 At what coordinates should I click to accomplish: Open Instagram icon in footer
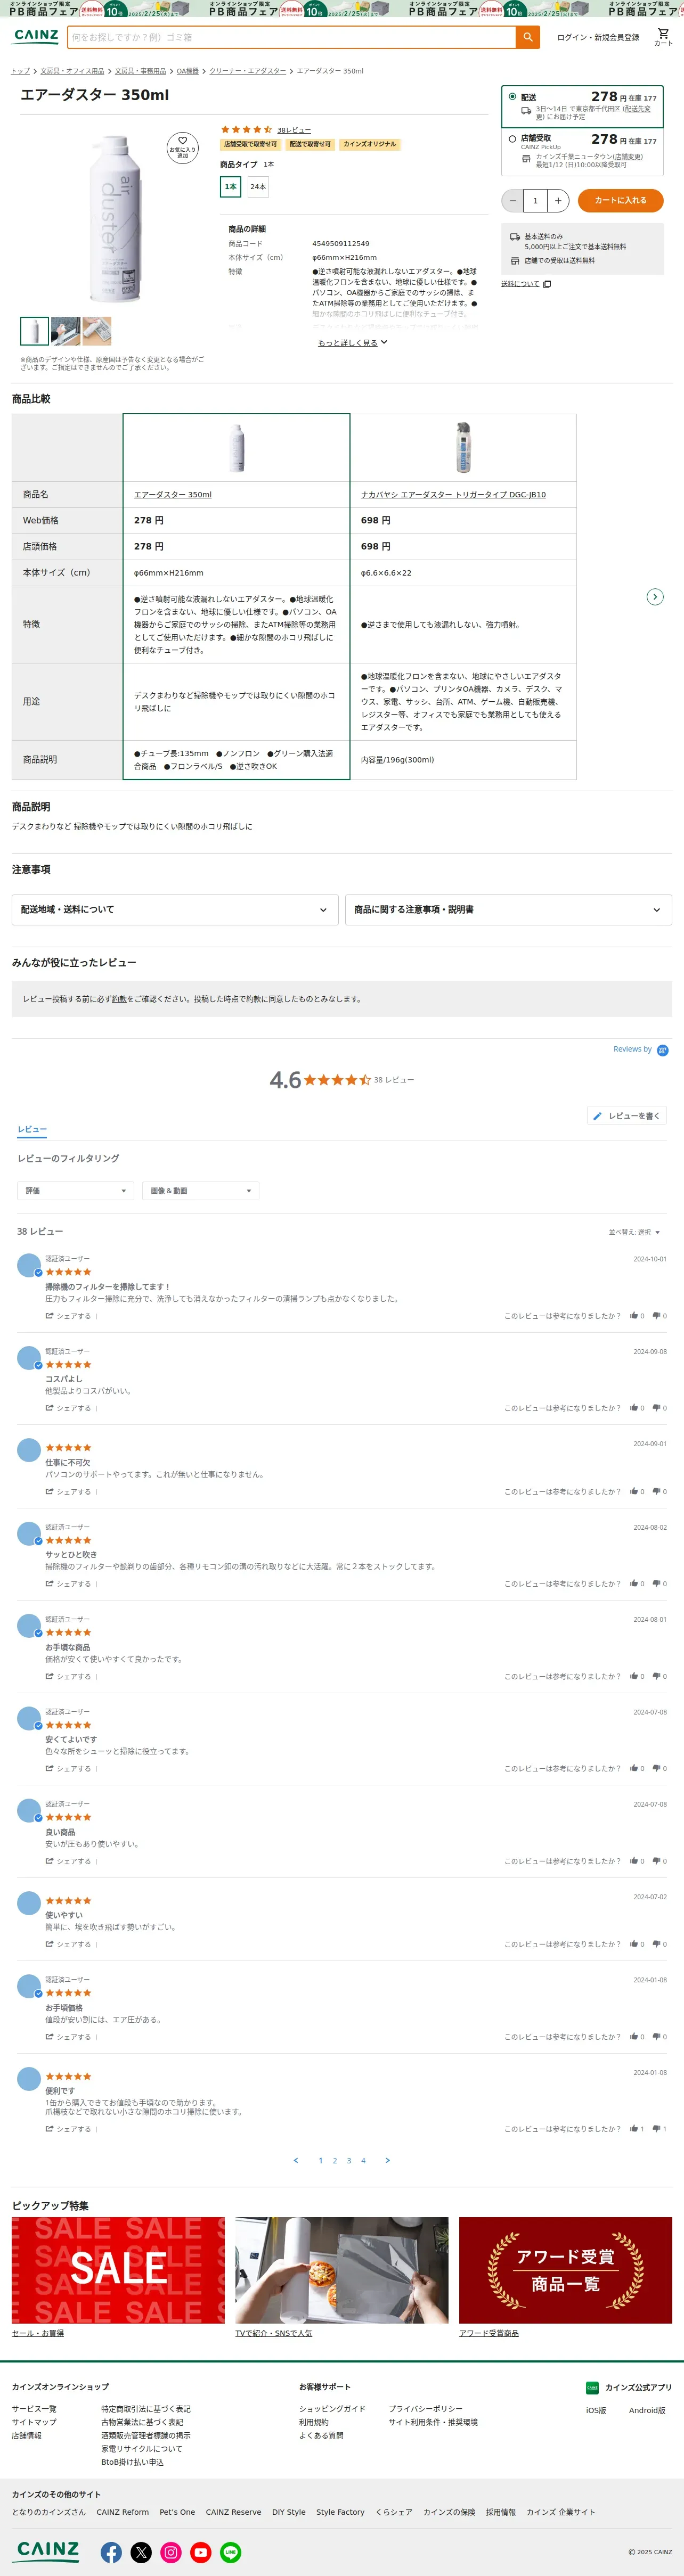pos(171,2553)
